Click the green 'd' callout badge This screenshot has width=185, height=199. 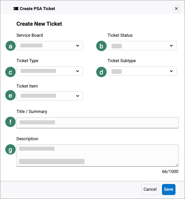coord(101,72)
